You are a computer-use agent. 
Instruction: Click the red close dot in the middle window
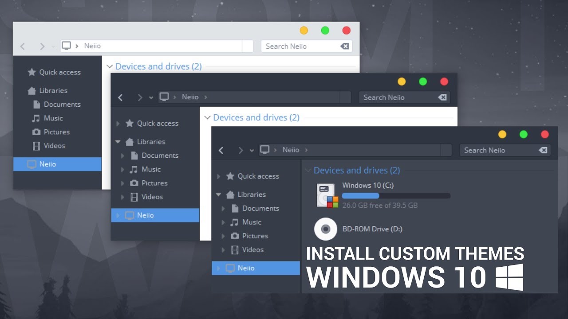[444, 82]
